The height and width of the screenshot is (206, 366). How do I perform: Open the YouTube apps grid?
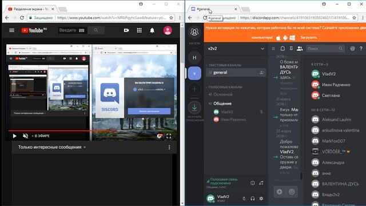(x=140, y=30)
